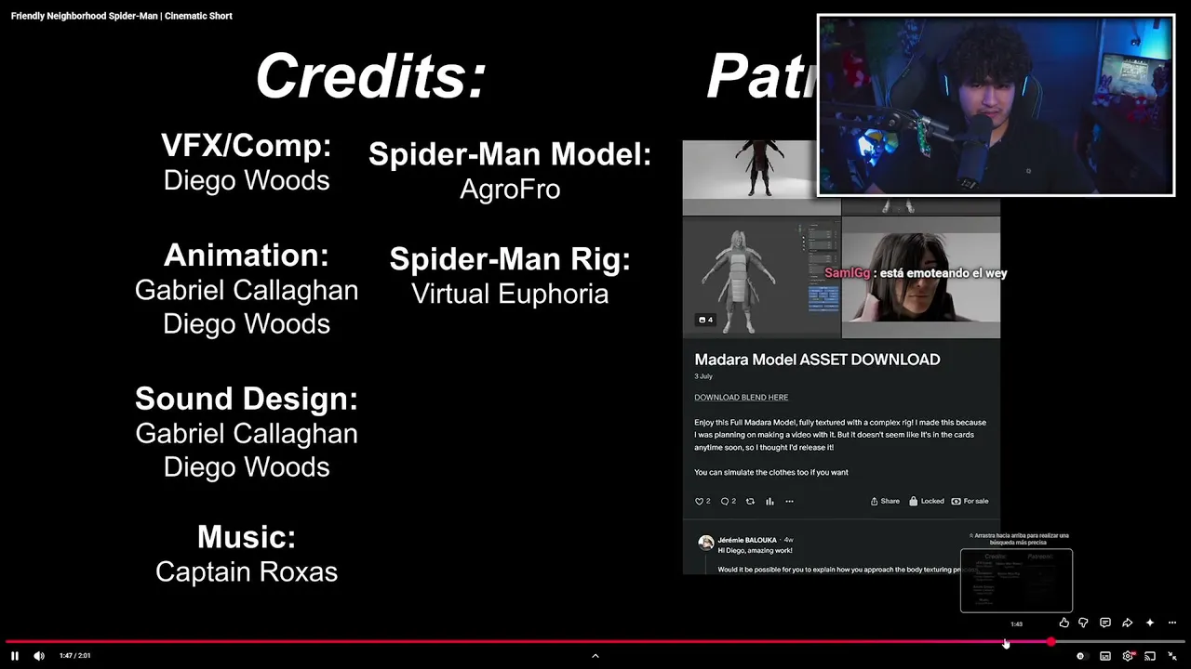The image size is (1191, 669).
Task: Click the Spider-Man Model: label
Action: point(510,154)
